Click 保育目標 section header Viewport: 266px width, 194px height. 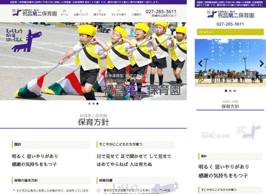pos(136,180)
